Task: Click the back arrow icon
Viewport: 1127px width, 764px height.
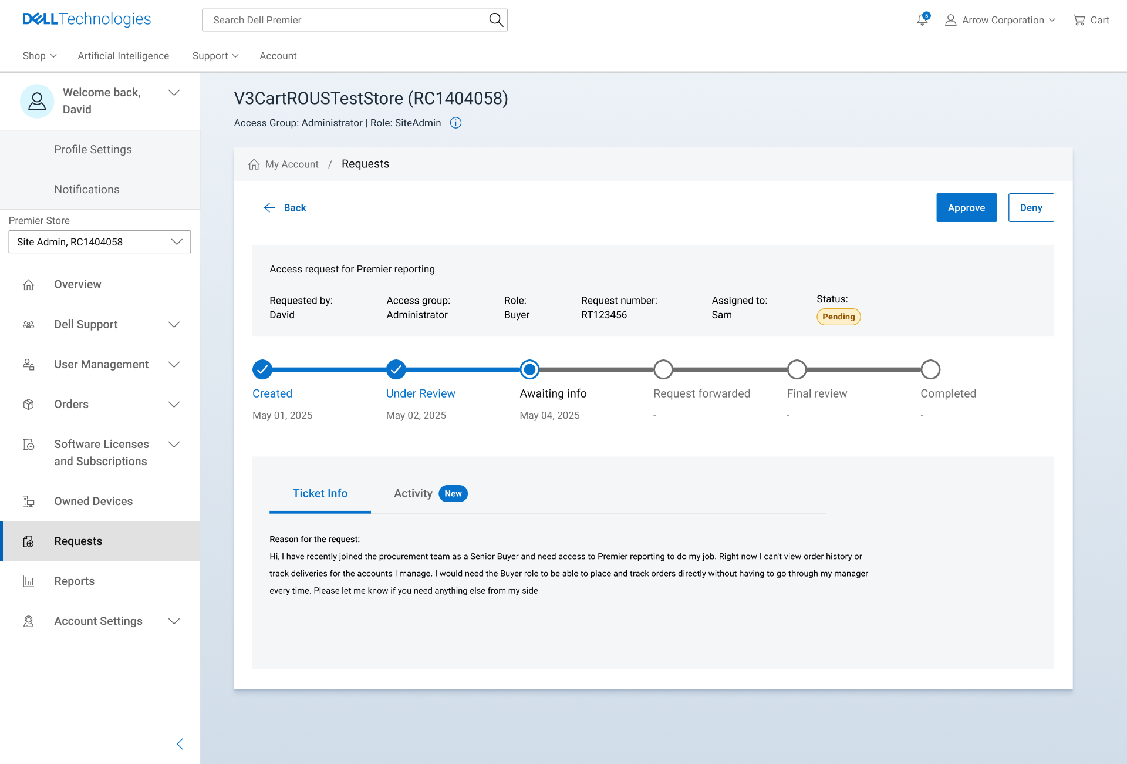Action: point(269,208)
